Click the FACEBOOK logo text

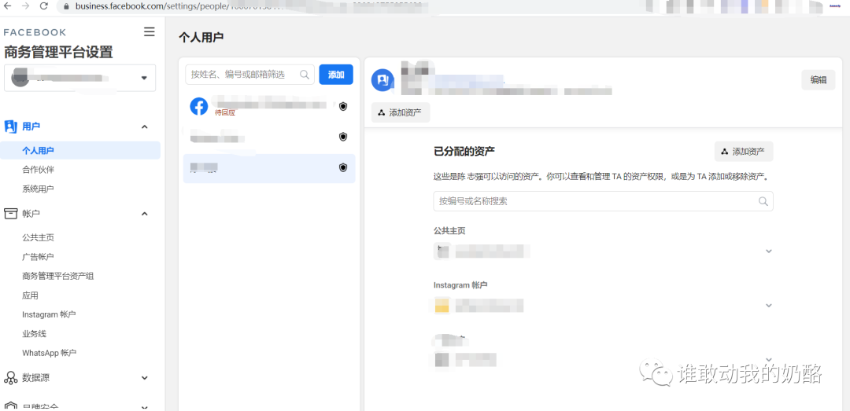pyautogui.click(x=35, y=32)
